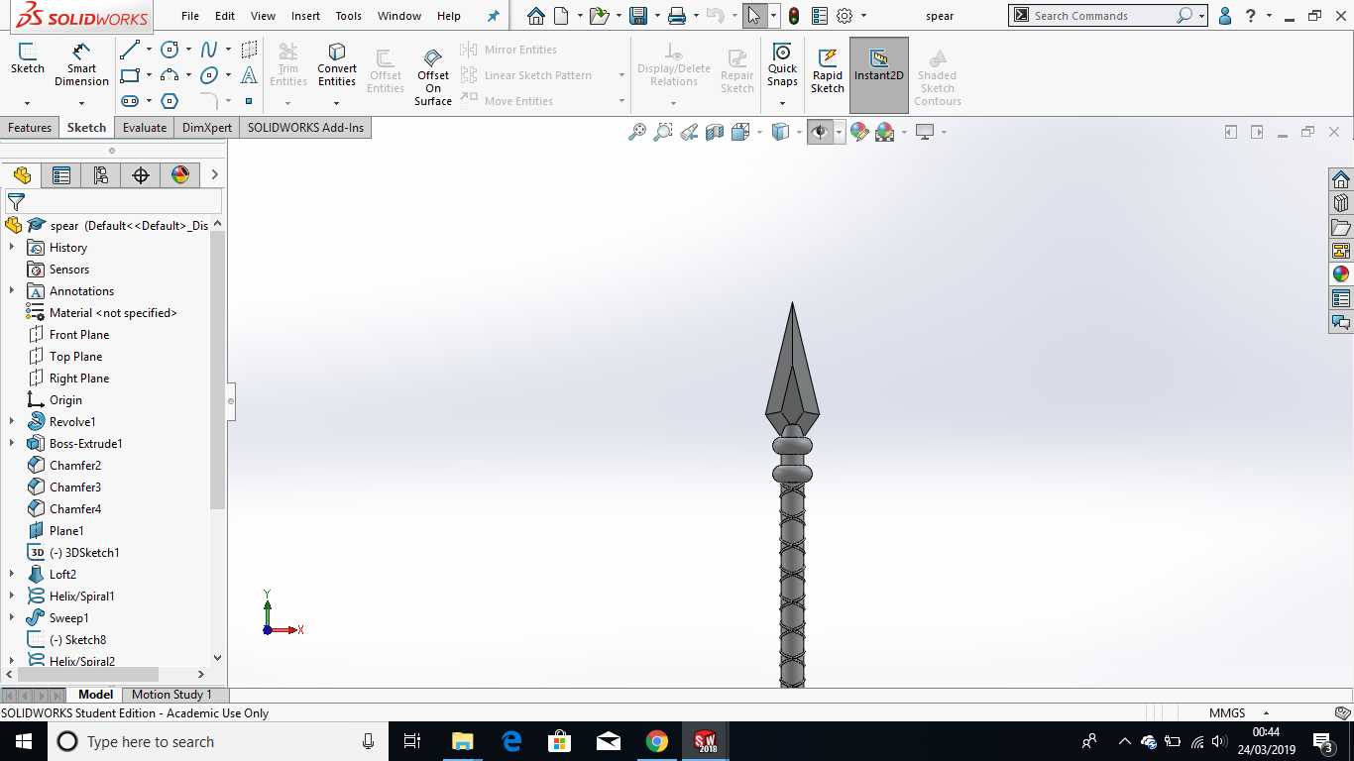Click the Sketch tool icon
This screenshot has width=1354, height=761.
point(27,58)
